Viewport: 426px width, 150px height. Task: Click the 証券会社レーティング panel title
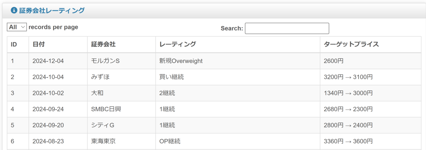[x=52, y=11]
